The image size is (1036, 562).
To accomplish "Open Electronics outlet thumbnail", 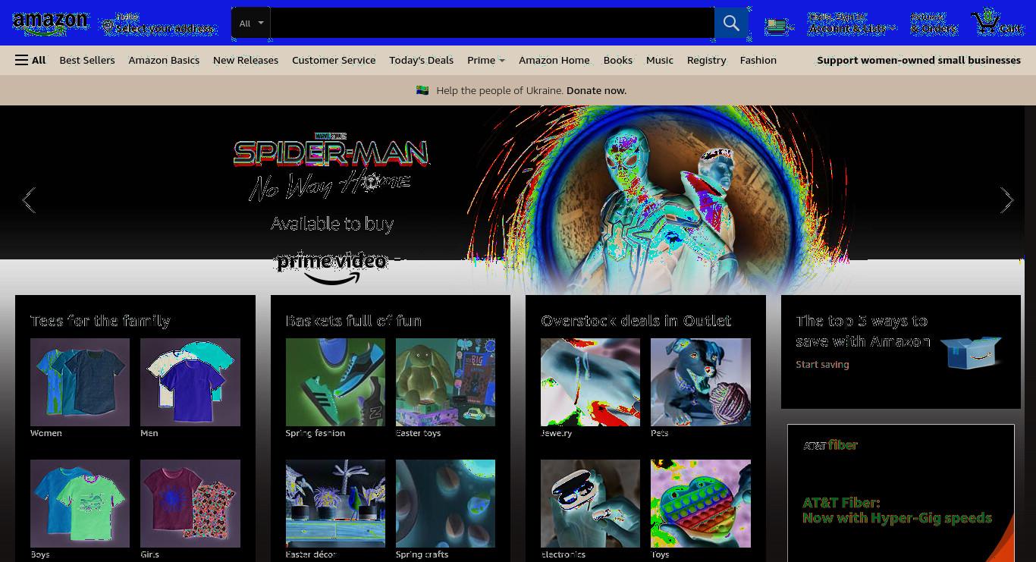I will (590, 504).
